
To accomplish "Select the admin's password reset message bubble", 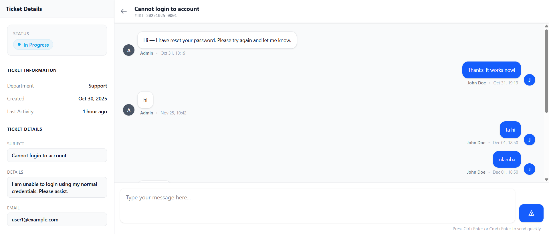I will [x=217, y=40].
